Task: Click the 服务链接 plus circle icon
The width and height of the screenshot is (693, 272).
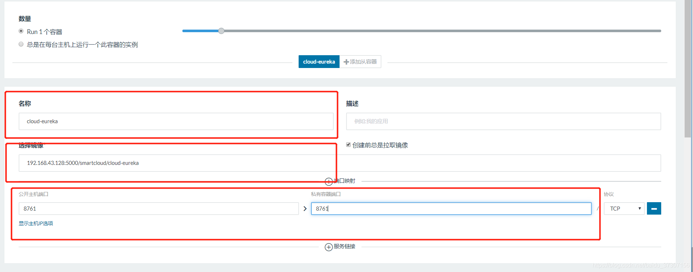Action: (329, 247)
